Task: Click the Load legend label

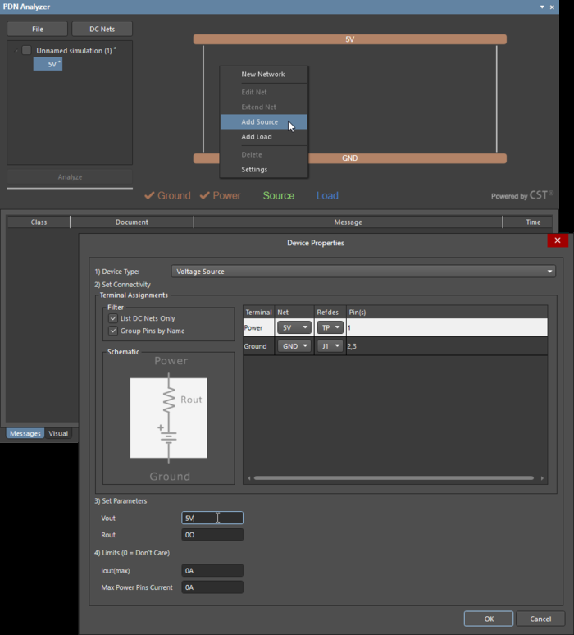Action: click(327, 195)
